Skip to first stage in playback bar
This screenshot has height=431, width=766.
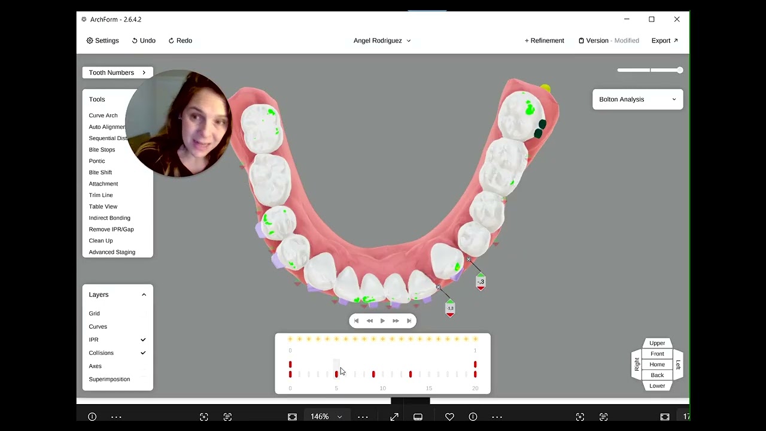(x=357, y=321)
